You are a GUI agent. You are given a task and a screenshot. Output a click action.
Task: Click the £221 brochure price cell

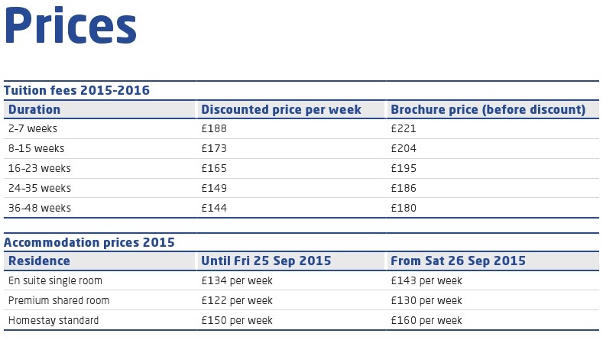tap(404, 128)
